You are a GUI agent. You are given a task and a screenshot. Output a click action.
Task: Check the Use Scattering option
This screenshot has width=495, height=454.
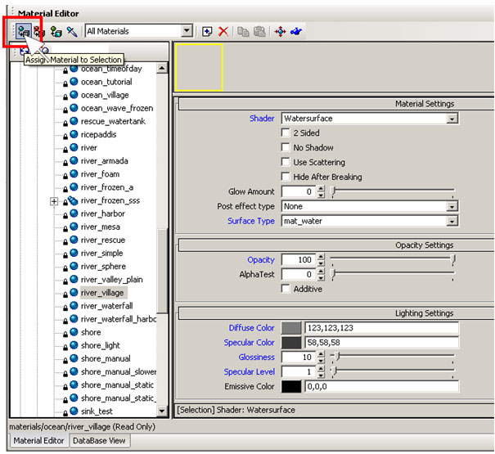tap(286, 162)
